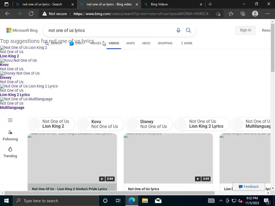Click the muted volume tray icon
The image size is (275, 206).
(x=240, y=201)
